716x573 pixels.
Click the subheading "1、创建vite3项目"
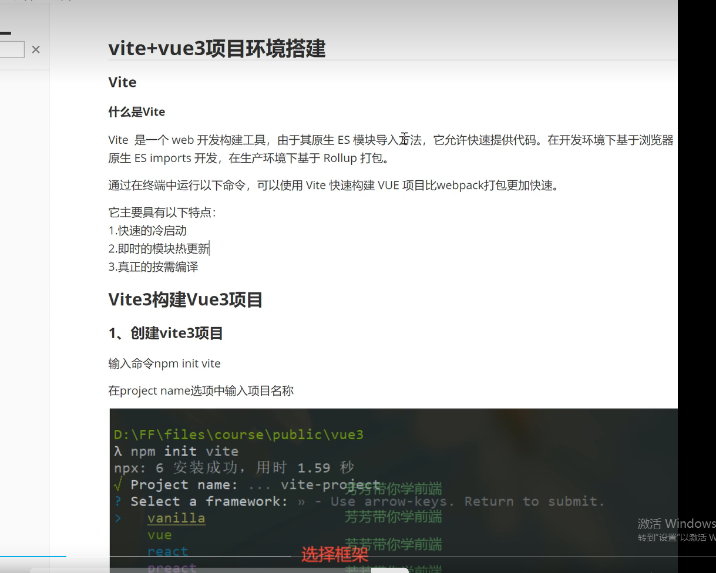click(x=166, y=333)
